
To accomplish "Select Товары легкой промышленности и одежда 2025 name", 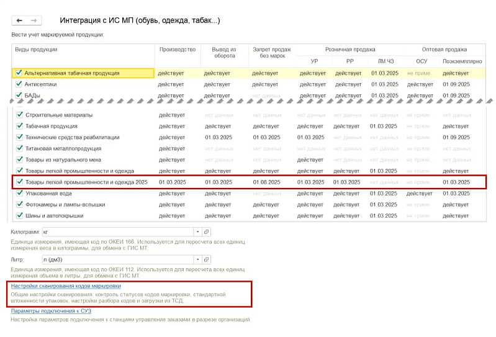I will 86,182.
